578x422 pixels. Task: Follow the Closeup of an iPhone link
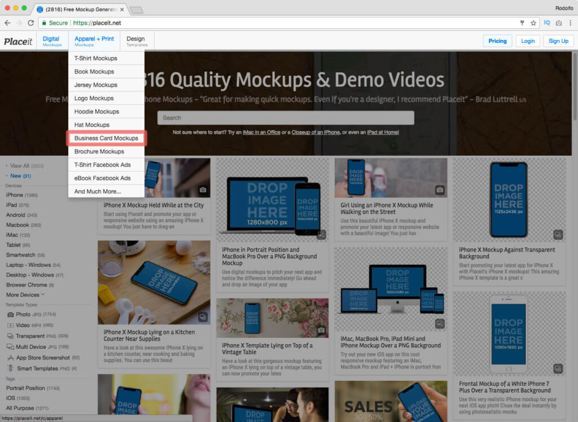[316, 133]
